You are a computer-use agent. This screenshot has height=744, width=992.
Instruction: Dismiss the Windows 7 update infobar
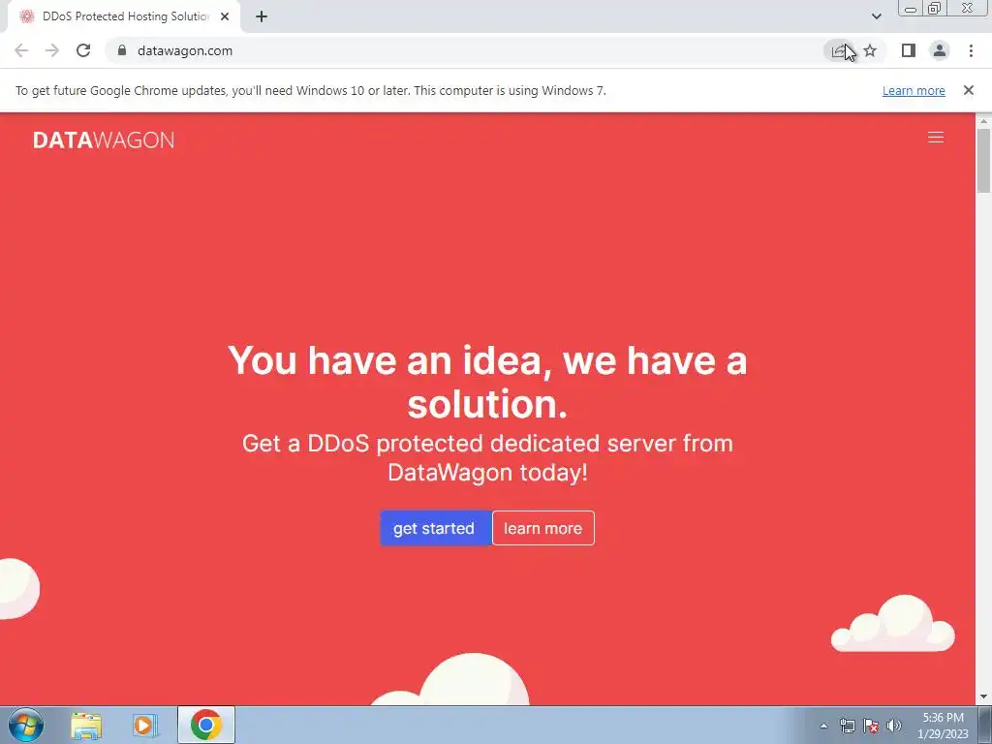coord(968,90)
